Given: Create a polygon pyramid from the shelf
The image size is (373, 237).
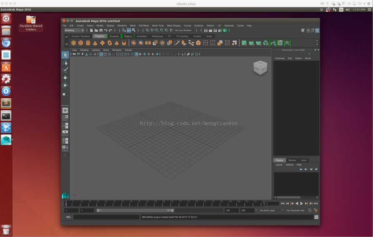Looking at the screenshot, I should [117, 43].
